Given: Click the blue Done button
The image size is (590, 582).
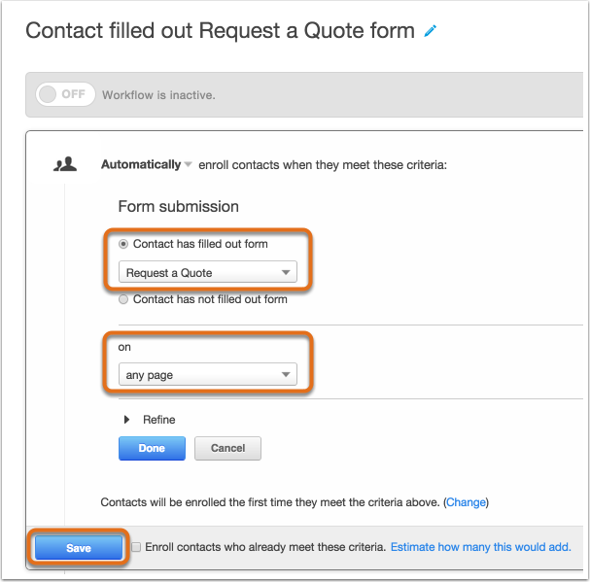Looking at the screenshot, I should (x=152, y=448).
